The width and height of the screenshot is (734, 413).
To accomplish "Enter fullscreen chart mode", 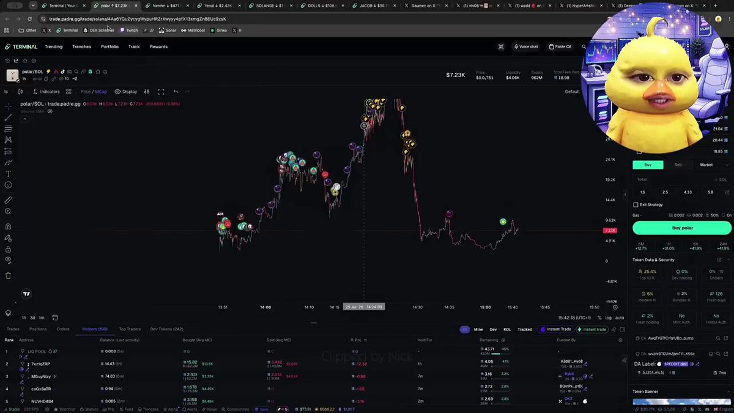I will [x=161, y=92].
